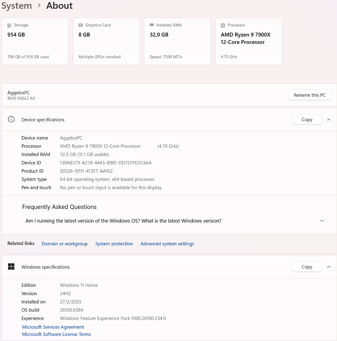Open Microsoft Services Agreement link
This screenshot has width=337, height=341.
(x=53, y=327)
